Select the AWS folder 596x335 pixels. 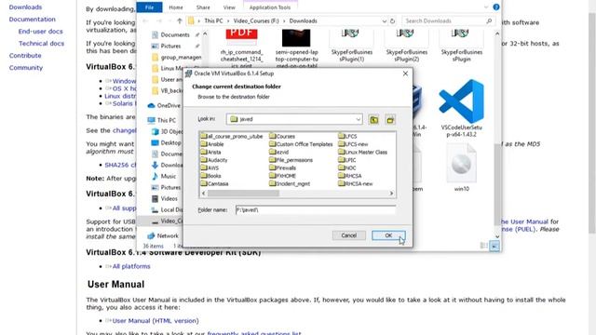tap(210, 167)
